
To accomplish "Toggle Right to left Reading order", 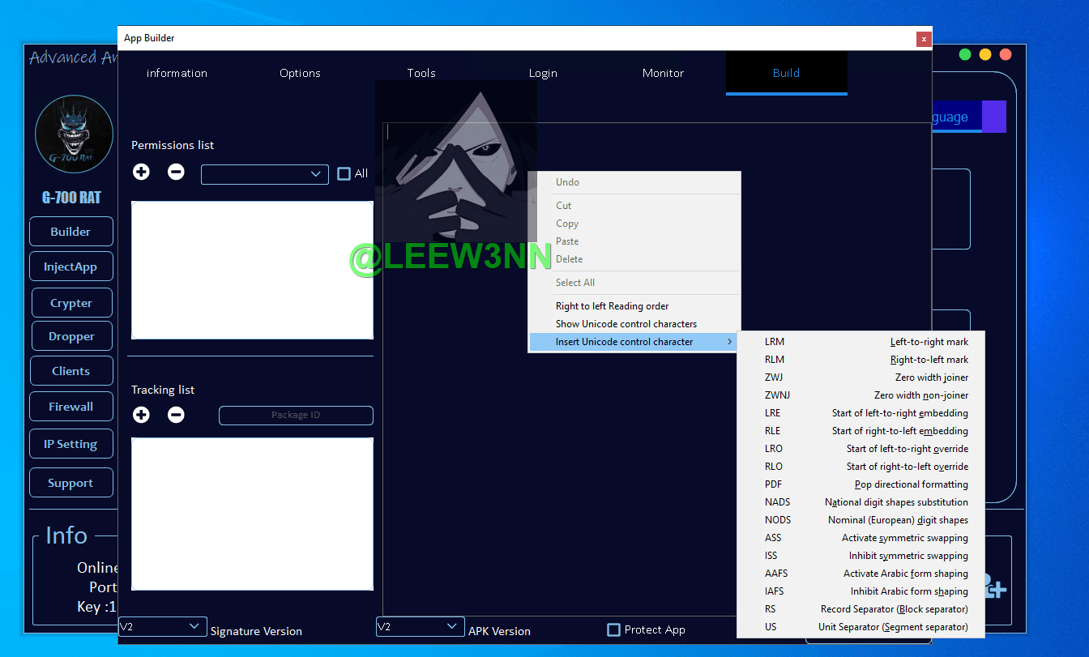I will click(612, 306).
